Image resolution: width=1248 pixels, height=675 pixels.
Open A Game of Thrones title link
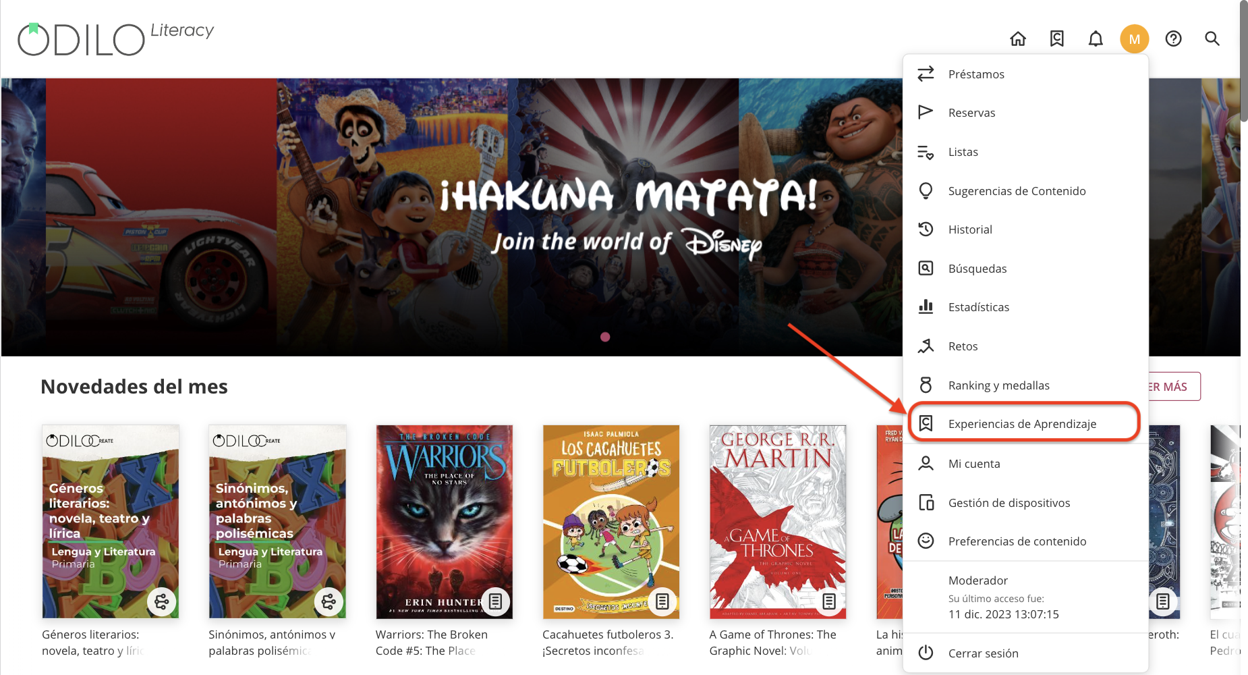click(x=773, y=643)
